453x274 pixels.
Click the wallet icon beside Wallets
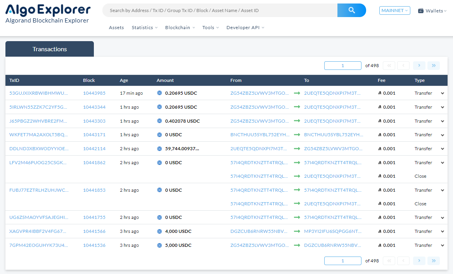pyautogui.click(x=421, y=11)
